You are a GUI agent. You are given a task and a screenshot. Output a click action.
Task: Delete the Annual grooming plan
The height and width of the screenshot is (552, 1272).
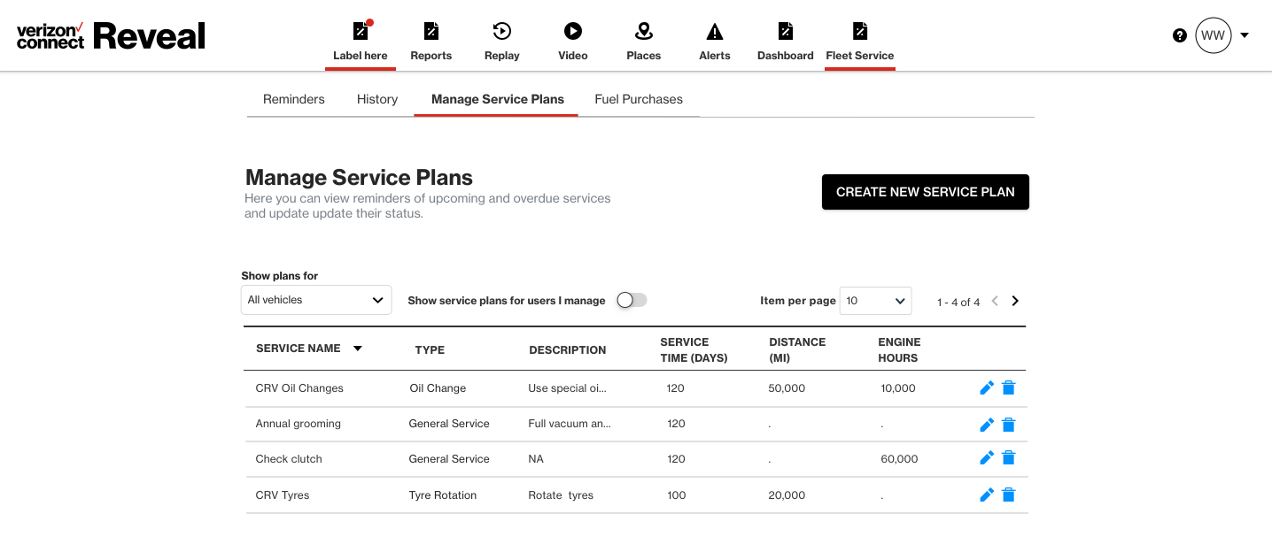(1008, 425)
